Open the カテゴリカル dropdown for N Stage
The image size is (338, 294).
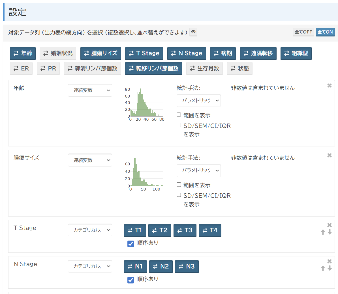[x=90, y=266]
